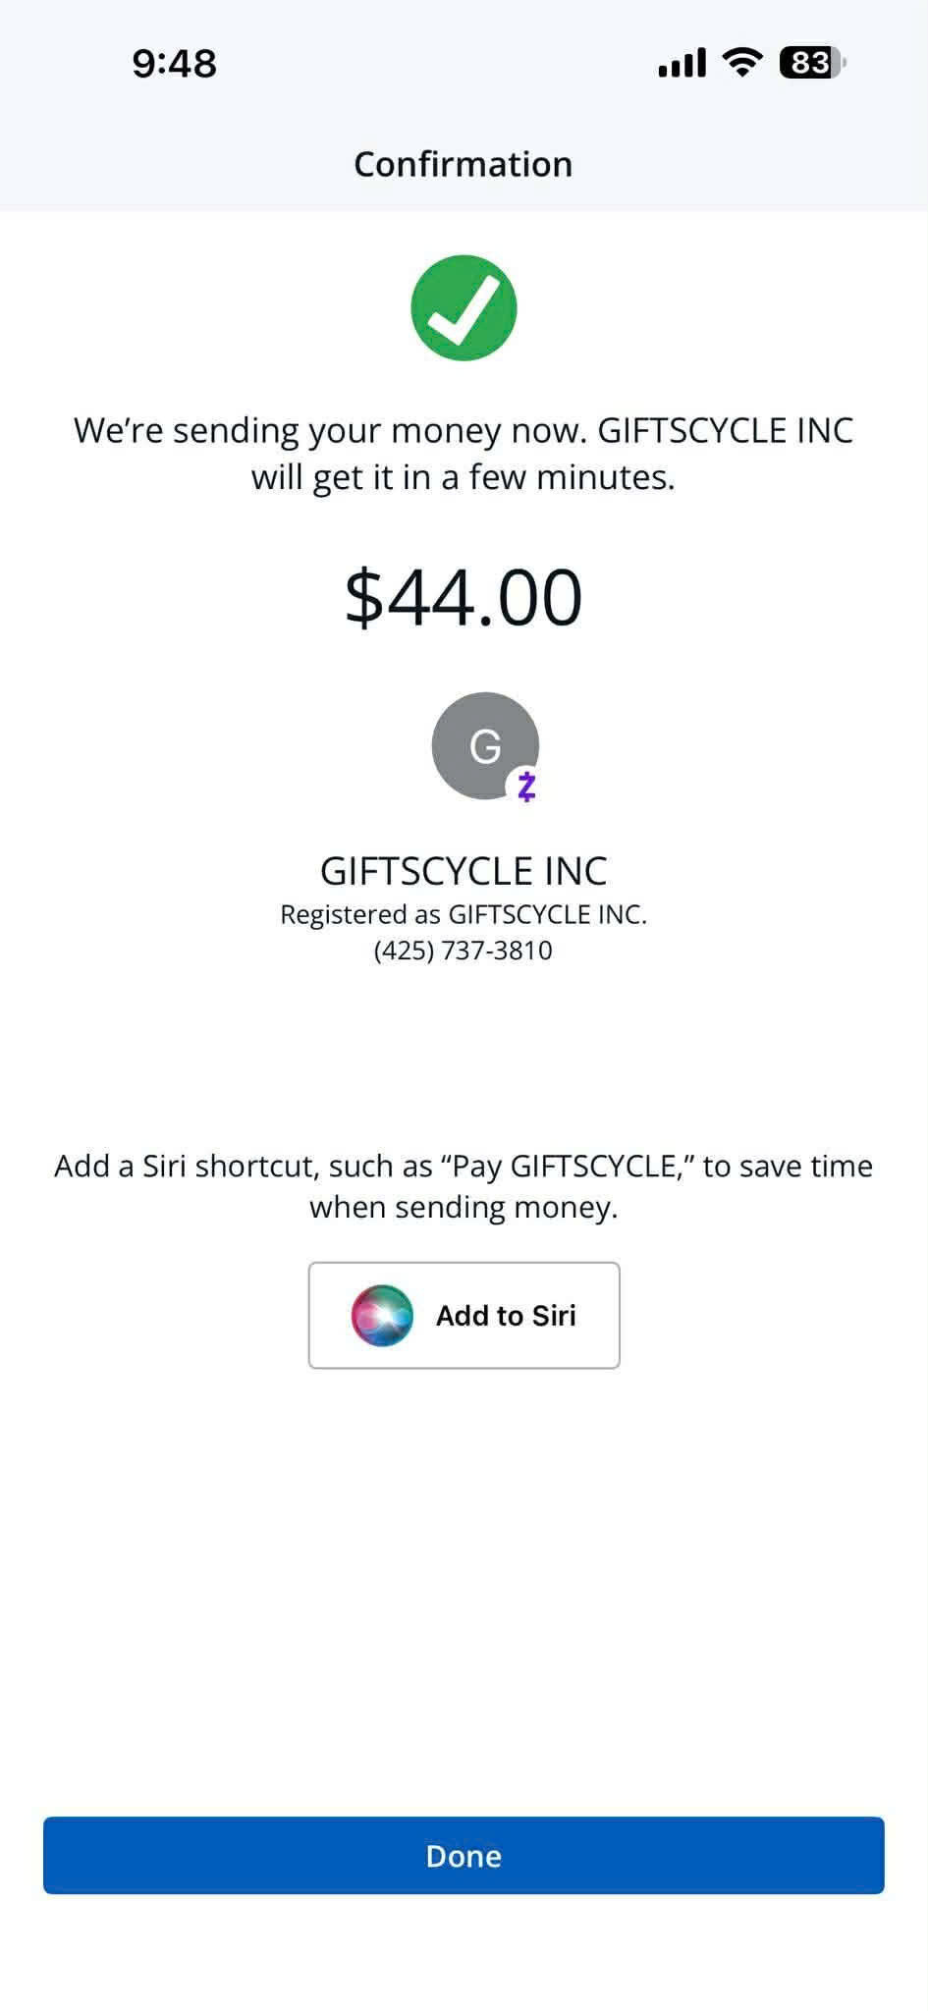
Task: Tap the Wi-Fi status icon
Action: click(x=742, y=63)
